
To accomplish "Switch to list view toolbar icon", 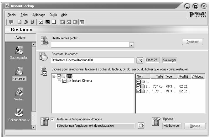I will point(75,22).
